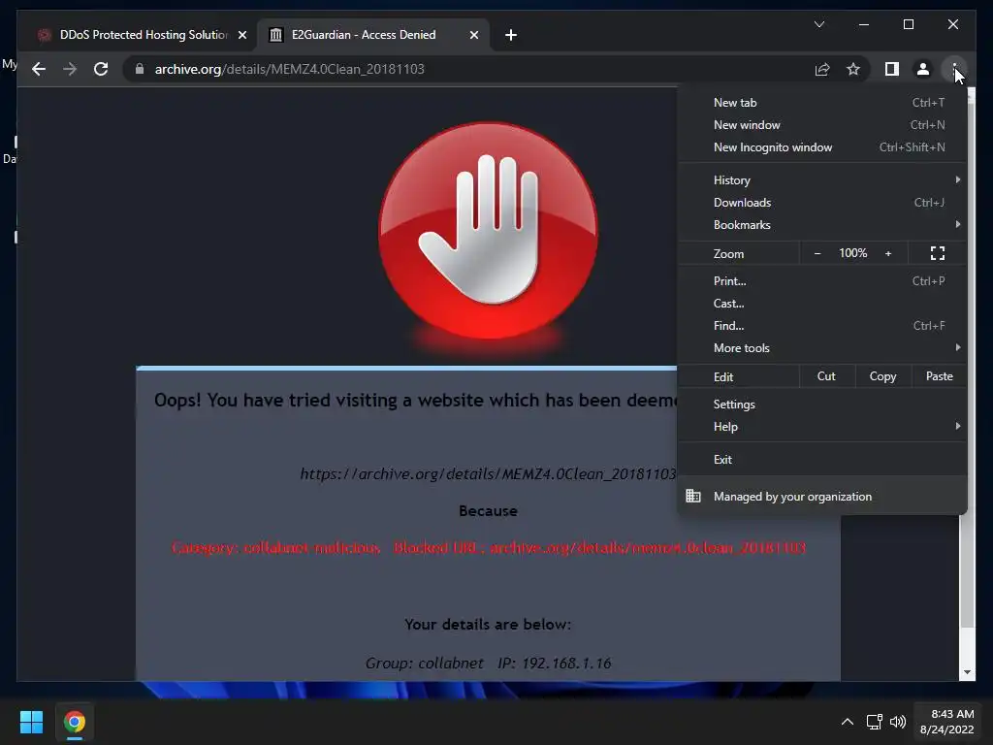Close the E2Guardian Access Denied tab
993x745 pixels.
click(473, 35)
